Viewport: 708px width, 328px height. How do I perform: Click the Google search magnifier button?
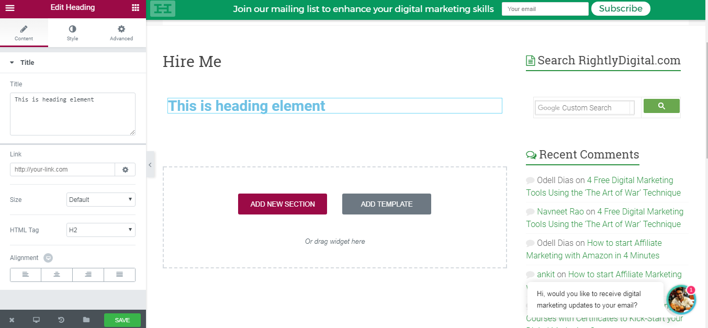661,106
